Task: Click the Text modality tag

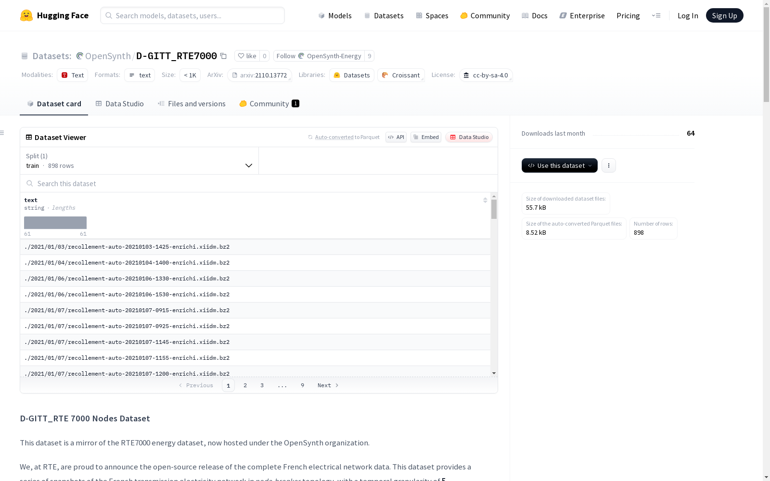Action: (x=72, y=75)
